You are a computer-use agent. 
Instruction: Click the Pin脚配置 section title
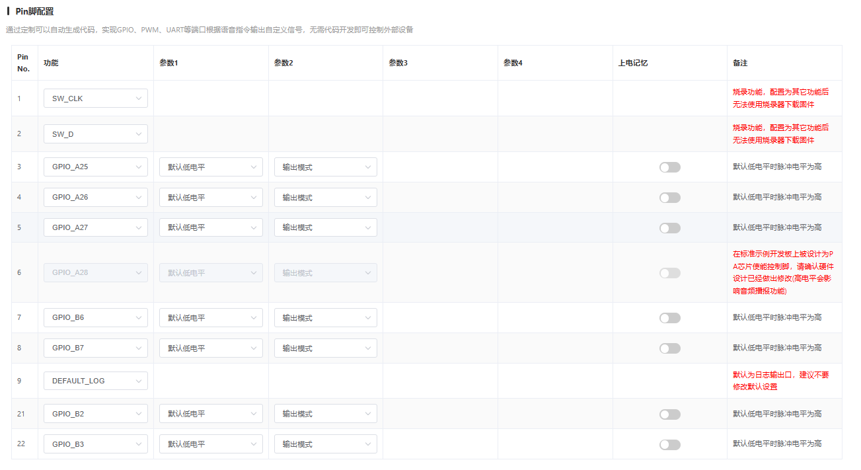[34, 11]
